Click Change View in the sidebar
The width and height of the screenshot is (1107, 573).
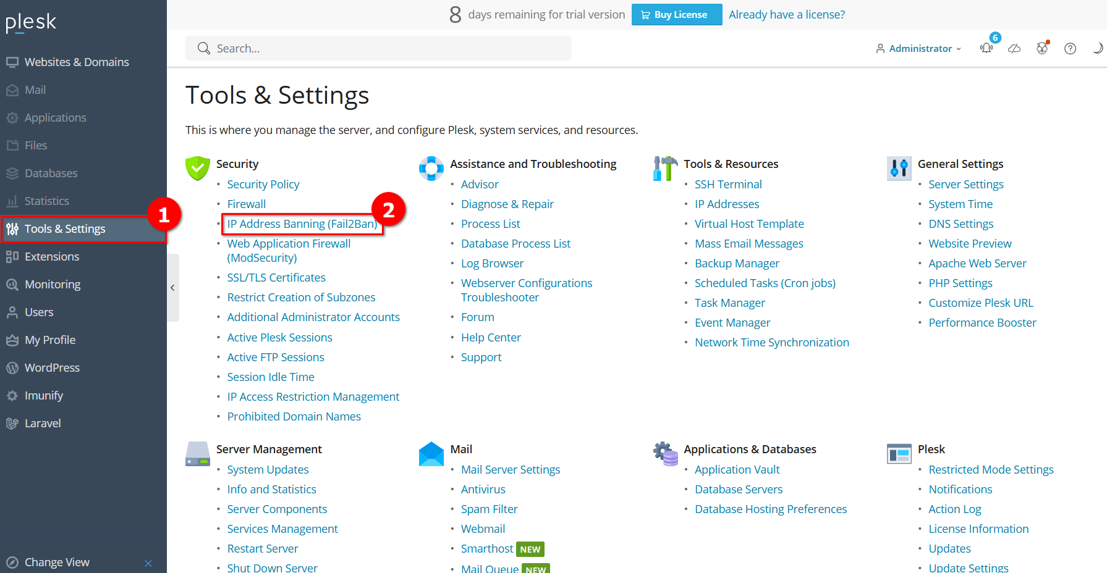coord(57,563)
